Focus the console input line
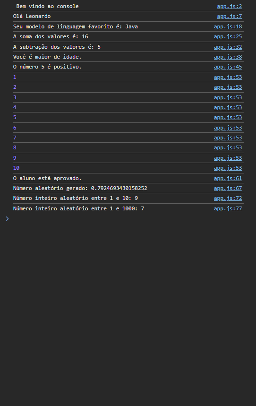The width and height of the screenshot is (256, 406). pos(128,219)
